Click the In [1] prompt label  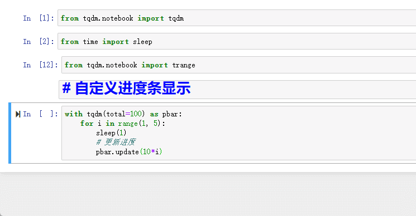39,18
